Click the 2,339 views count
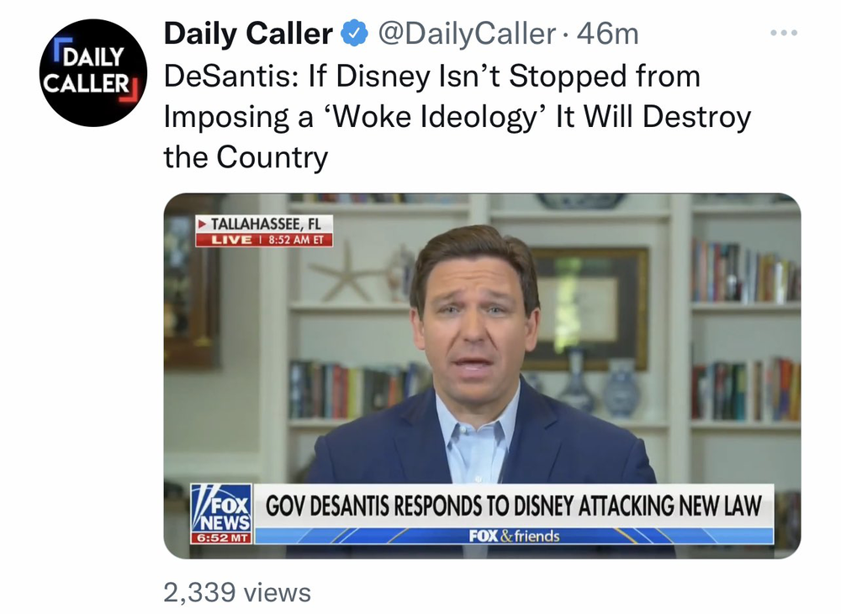This screenshot has height=614, width=841. tap(237, 592)
